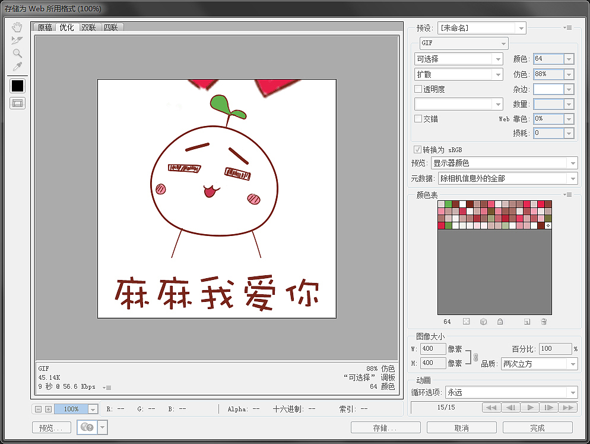Select the Zoom tool
The height and width of the screenshot is (444, 590).
[x=17, y=53]
